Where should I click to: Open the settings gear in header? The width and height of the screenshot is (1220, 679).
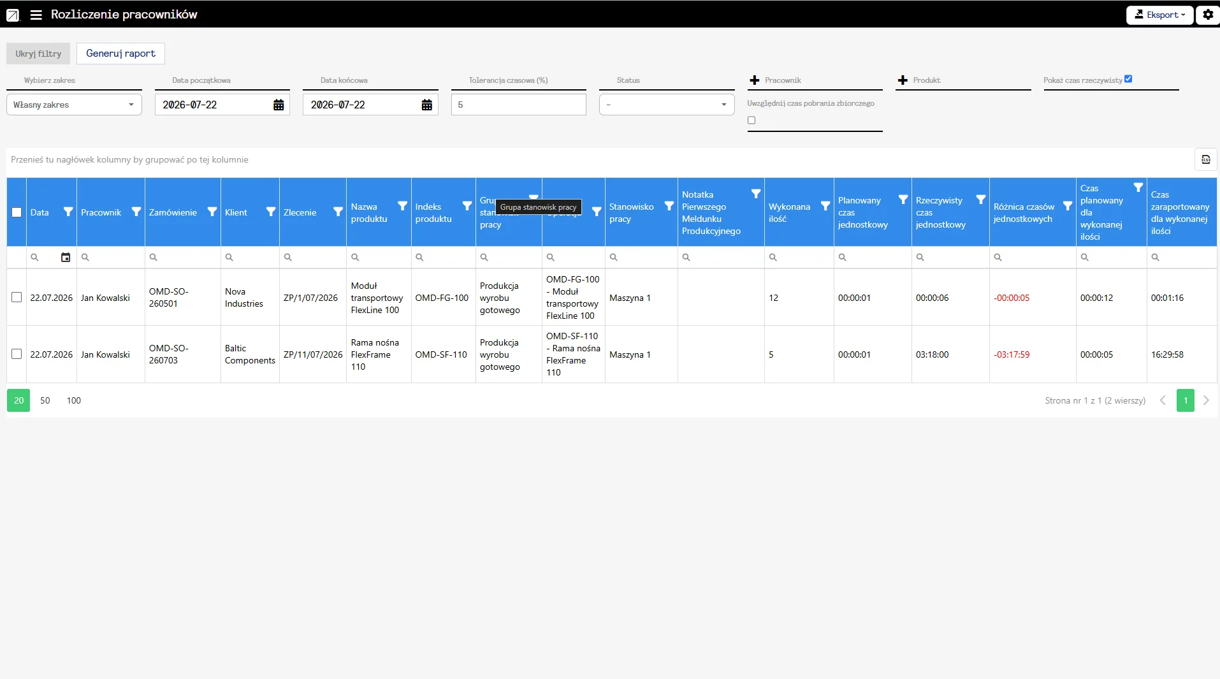[1208, 15]
